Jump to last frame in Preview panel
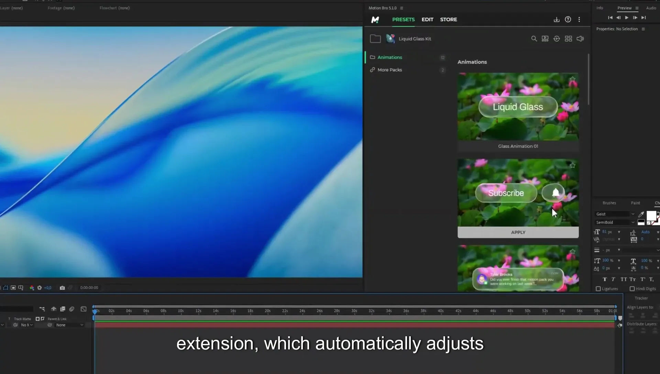The image size is (660, 374). (x=643, y=18)
